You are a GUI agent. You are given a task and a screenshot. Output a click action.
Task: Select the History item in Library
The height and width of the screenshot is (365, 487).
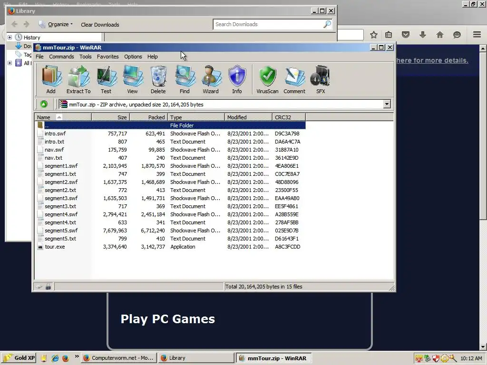pyautogui.click(x=32, y=38)
